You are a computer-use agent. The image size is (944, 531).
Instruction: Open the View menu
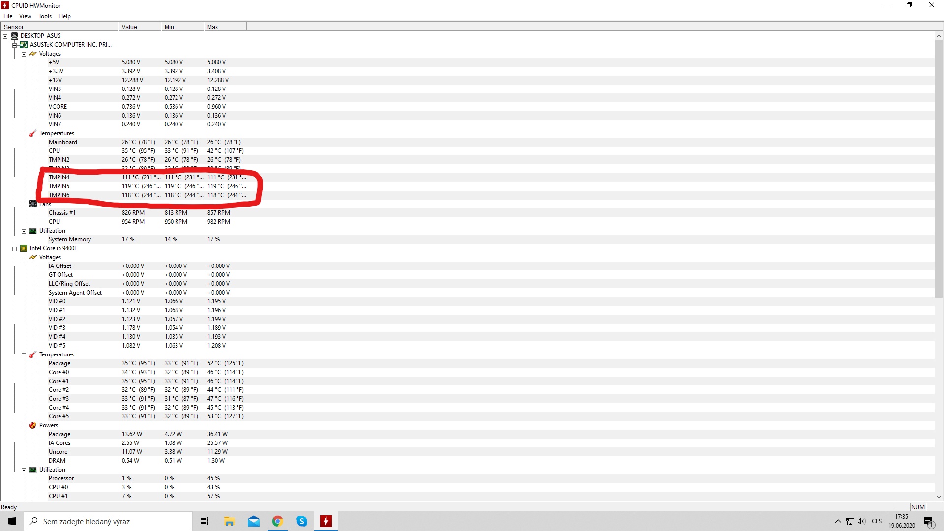pos(25,16)
